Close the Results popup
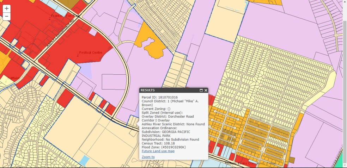This screenshot has height=168, width=347. click(x=206, y=90)
